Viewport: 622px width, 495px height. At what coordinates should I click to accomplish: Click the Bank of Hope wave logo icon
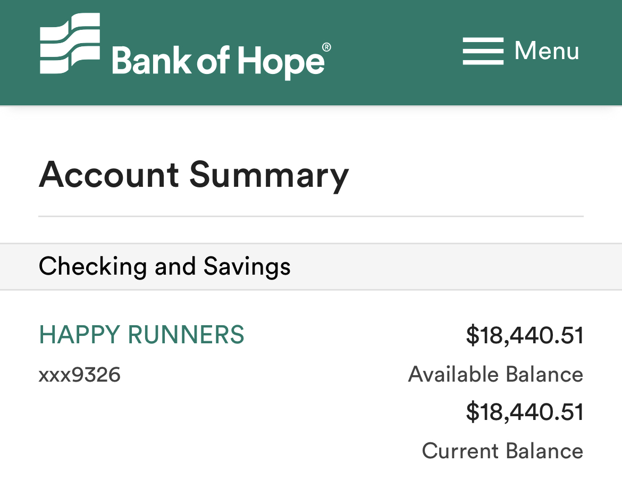(x=70, y=44)
